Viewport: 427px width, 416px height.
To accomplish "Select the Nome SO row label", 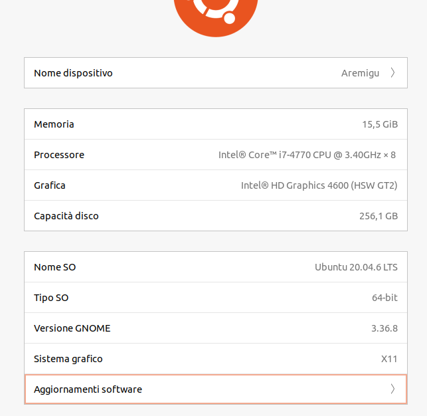I will point(54,267).
